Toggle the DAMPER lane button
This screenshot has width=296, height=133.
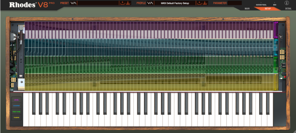pyautogui.click(x=16, y=106)
